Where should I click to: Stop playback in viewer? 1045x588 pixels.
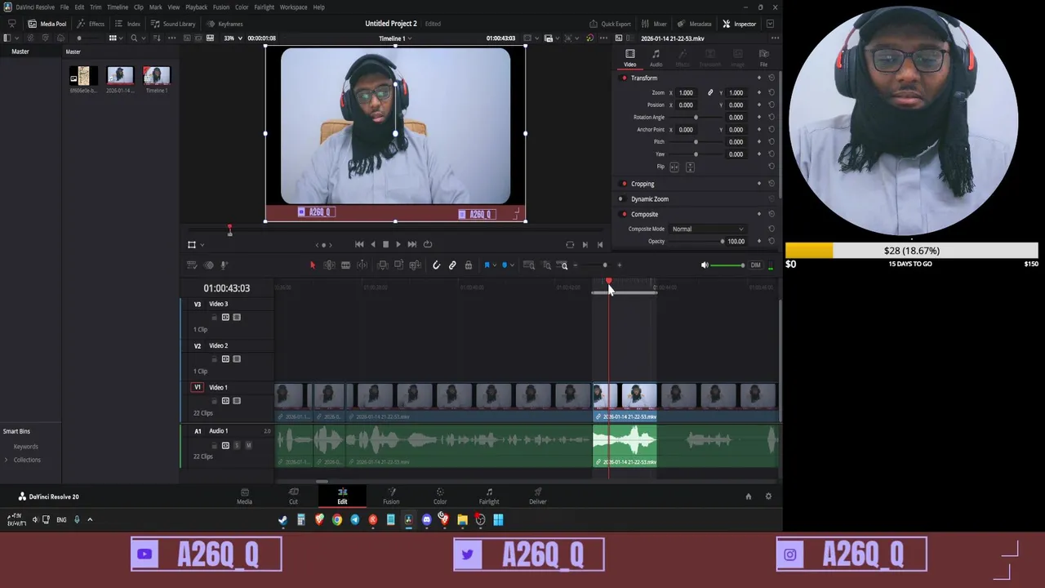point(385,244)
